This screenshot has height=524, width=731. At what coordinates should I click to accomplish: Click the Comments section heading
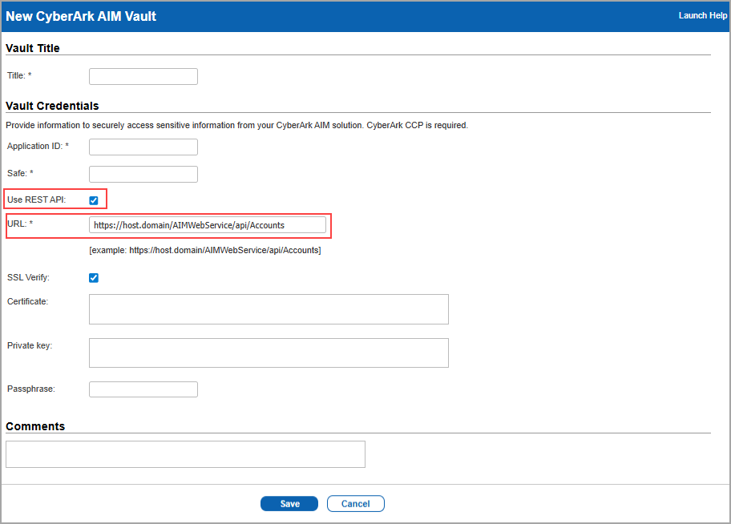35,426
